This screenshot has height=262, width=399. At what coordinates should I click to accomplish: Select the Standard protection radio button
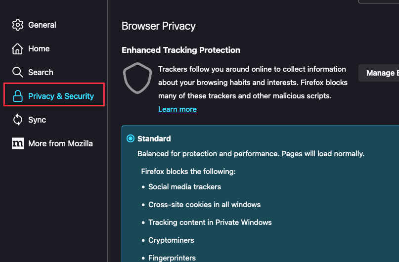pos(131,138)
